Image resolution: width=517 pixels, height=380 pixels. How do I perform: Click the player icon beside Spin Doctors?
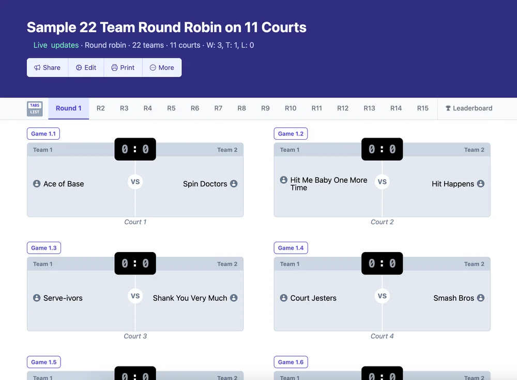[x=233, y=184]
